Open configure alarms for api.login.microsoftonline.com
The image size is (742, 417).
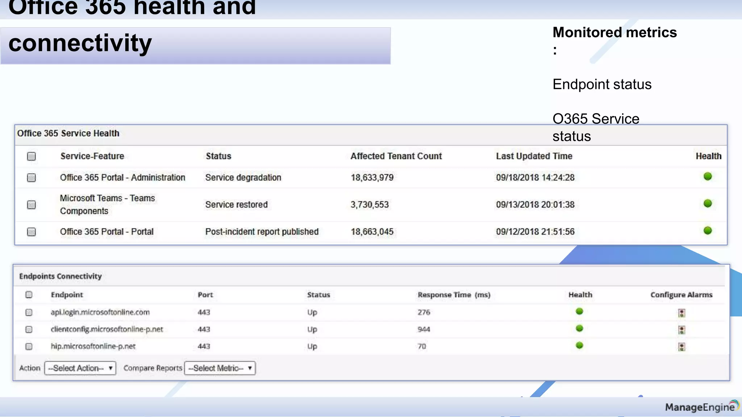coord(681,313)
